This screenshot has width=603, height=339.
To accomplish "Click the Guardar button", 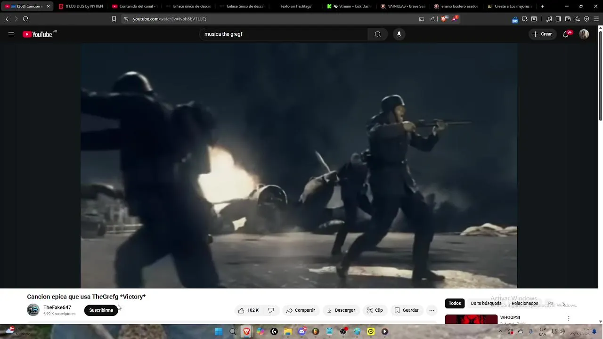I will pos(407,310).
